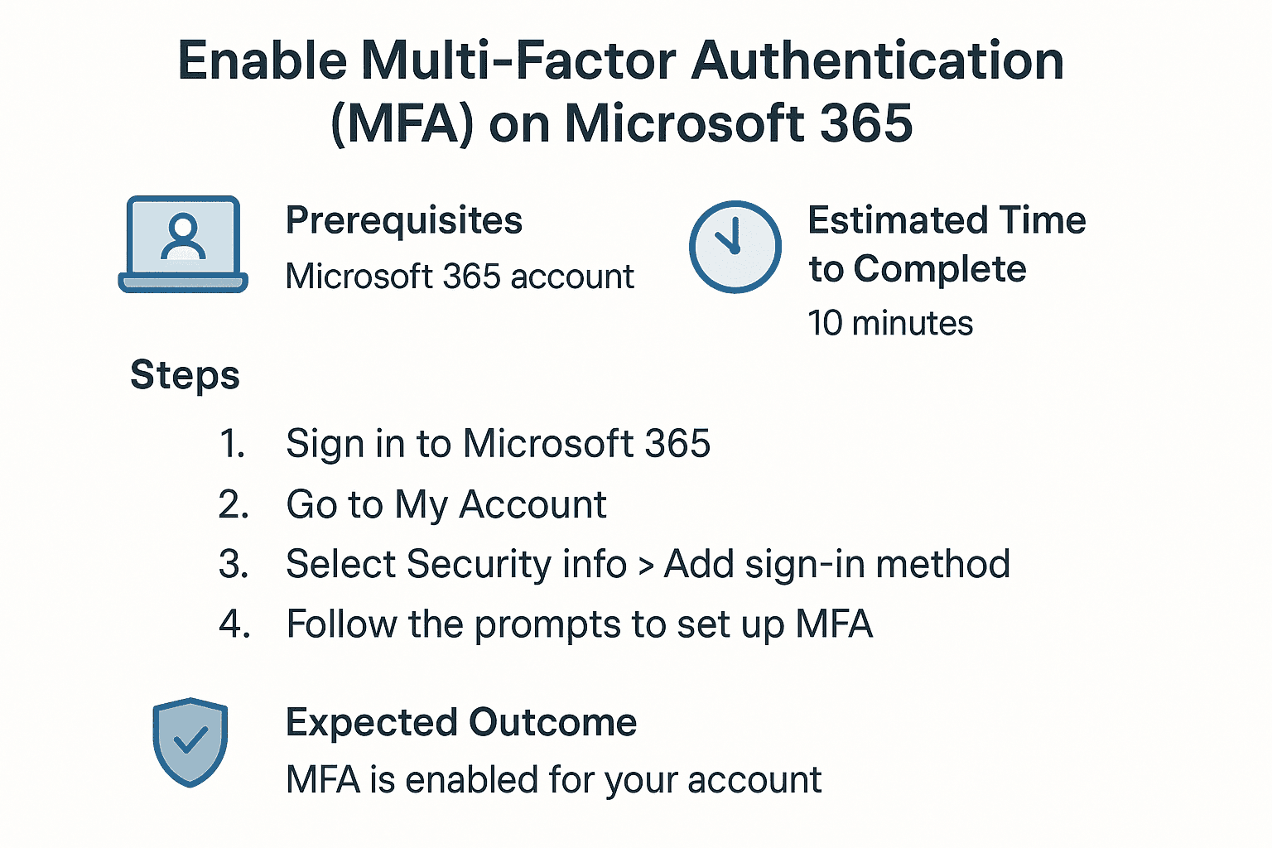Click step 3 Select Security info line
This screenshot has height=848, width=1272.
click(x=648, y=565)
